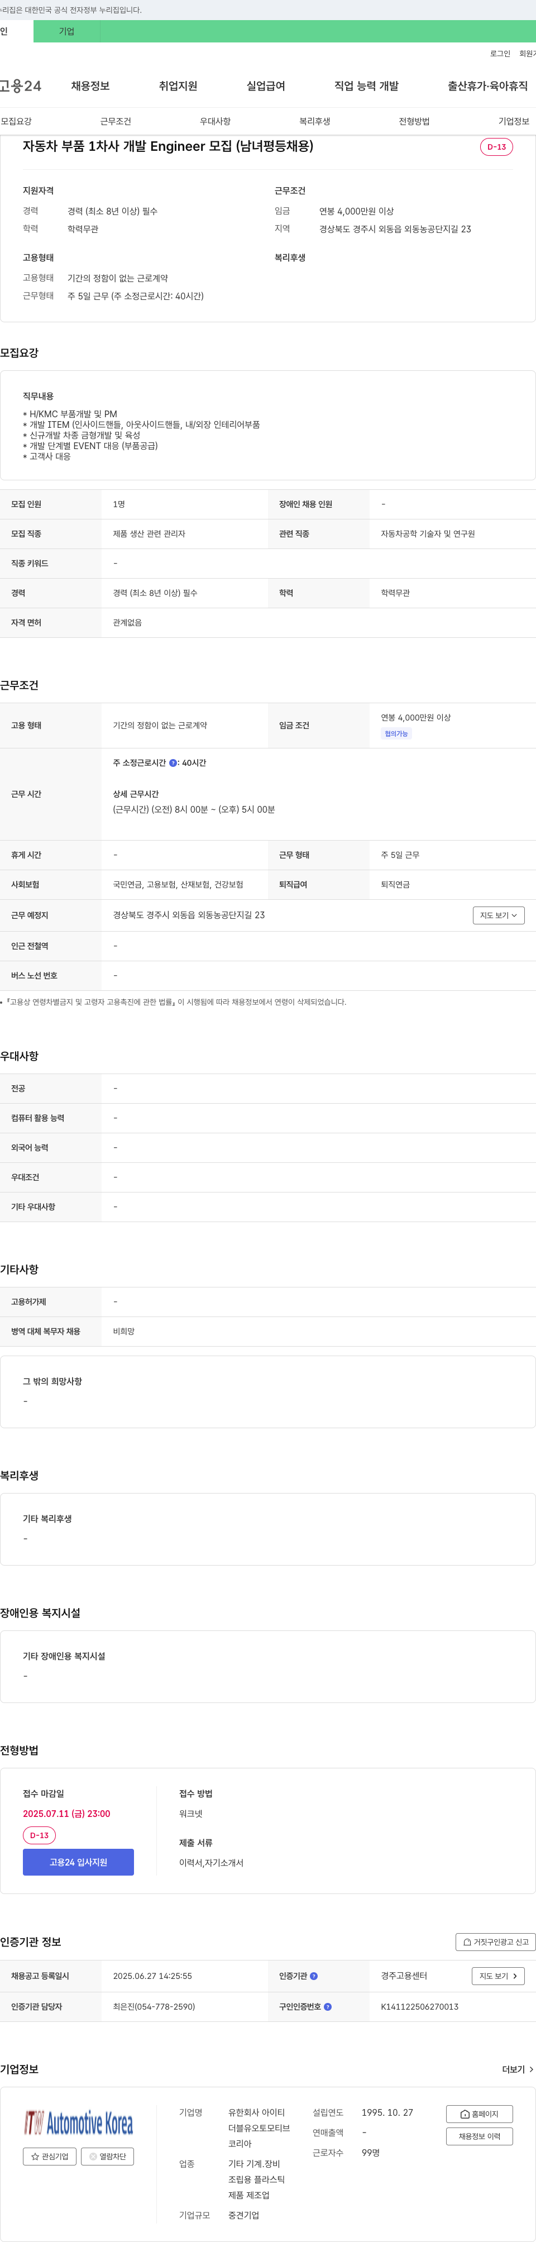Click the 비희망 military service value
The height and width of the screenshot is (2242, 536).
[123, 1331]
